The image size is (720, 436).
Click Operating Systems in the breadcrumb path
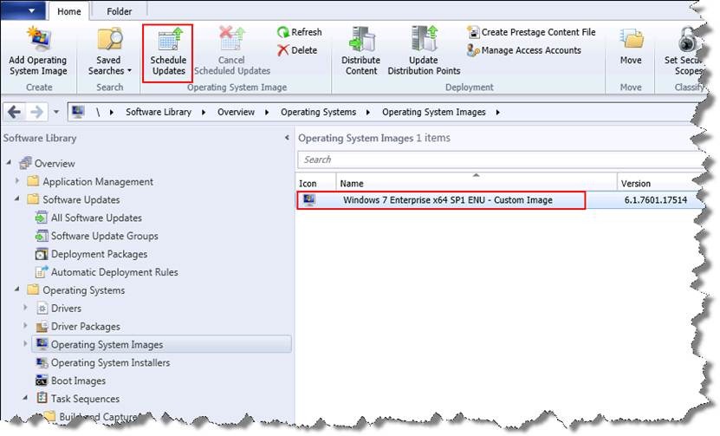[318, 112]
